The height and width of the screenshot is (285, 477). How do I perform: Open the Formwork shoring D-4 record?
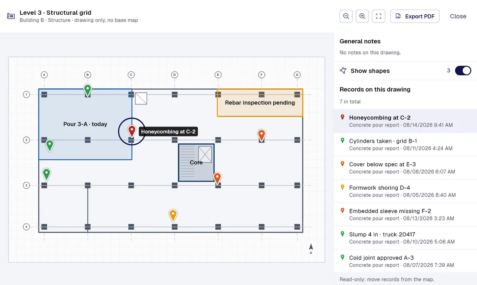tap(405, 191)
